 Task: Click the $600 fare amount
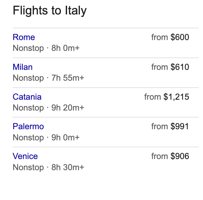pos(180,37)
